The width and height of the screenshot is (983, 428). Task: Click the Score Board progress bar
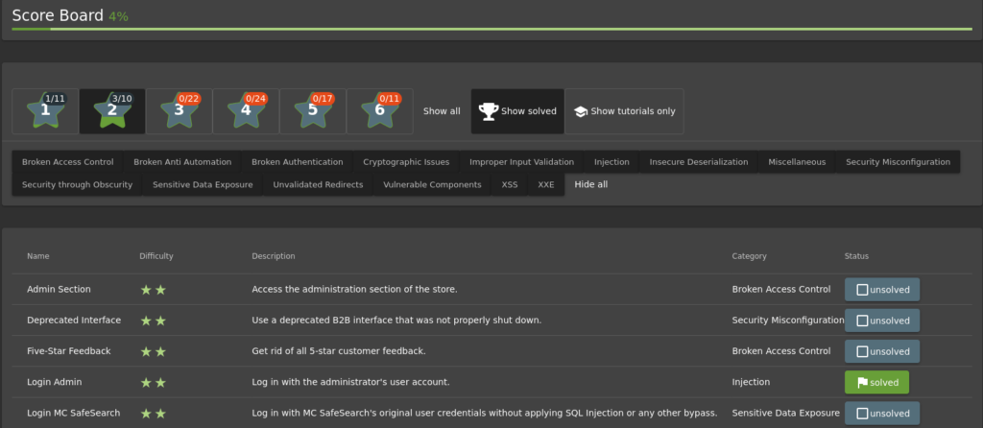tap(492, 29)
